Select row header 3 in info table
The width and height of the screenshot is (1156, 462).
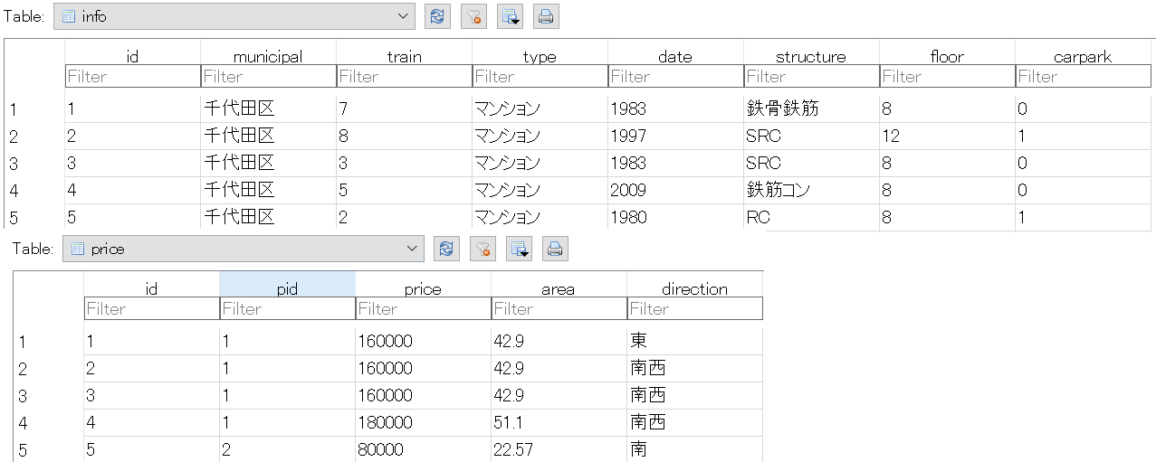click(34, 164)
